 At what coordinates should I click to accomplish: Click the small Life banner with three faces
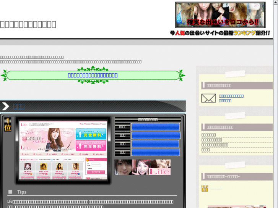pyautogui.click(x=143, y=167)
